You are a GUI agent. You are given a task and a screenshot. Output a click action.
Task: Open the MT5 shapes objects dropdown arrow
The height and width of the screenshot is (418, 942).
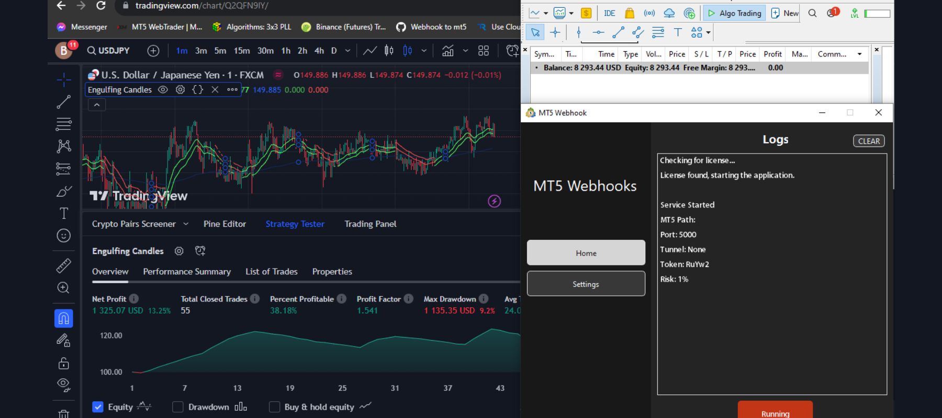pyautogui.click(x=709, y=32)
